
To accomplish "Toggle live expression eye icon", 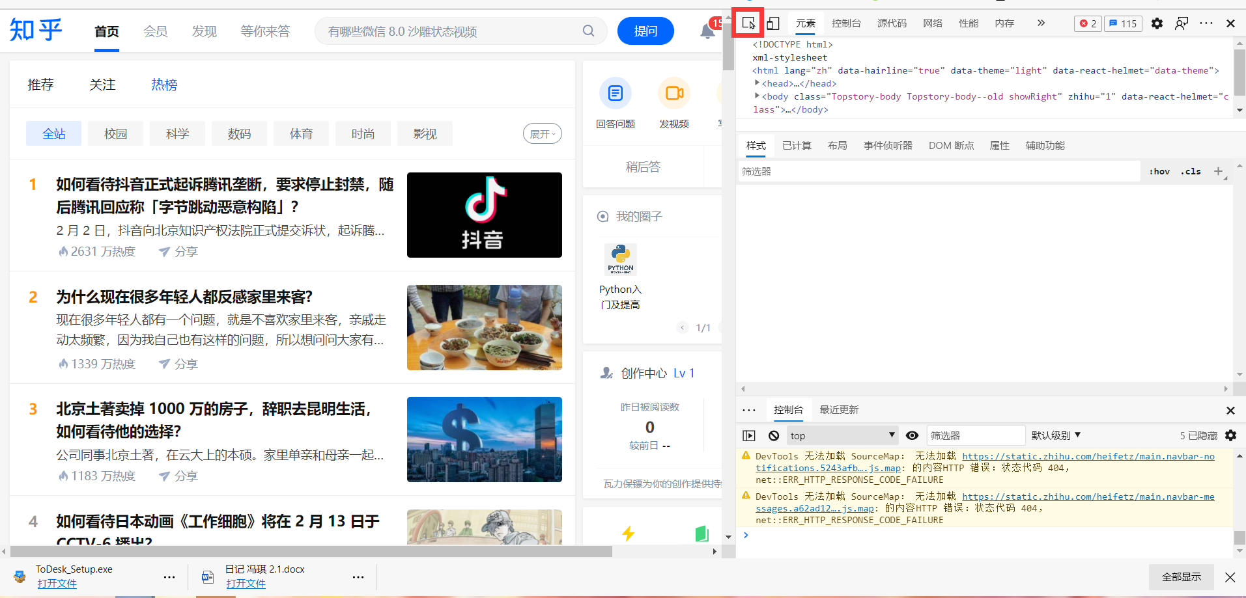I will pos(913,435).
